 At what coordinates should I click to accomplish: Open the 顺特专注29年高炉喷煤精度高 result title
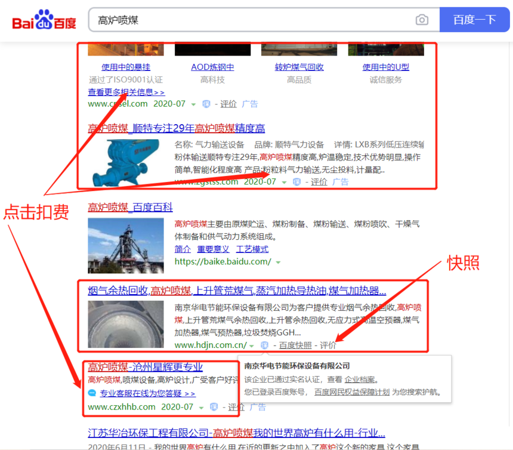[x=177, y=128]
